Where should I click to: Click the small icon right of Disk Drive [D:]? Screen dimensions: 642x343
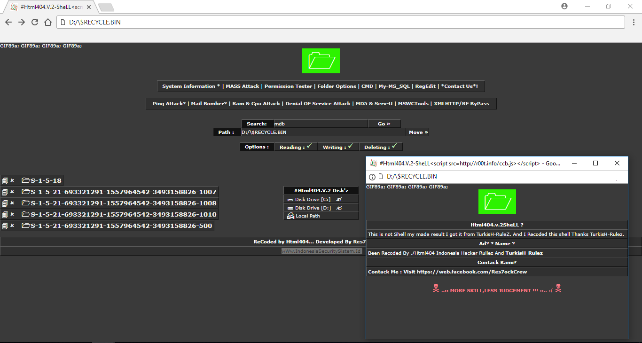339,208
